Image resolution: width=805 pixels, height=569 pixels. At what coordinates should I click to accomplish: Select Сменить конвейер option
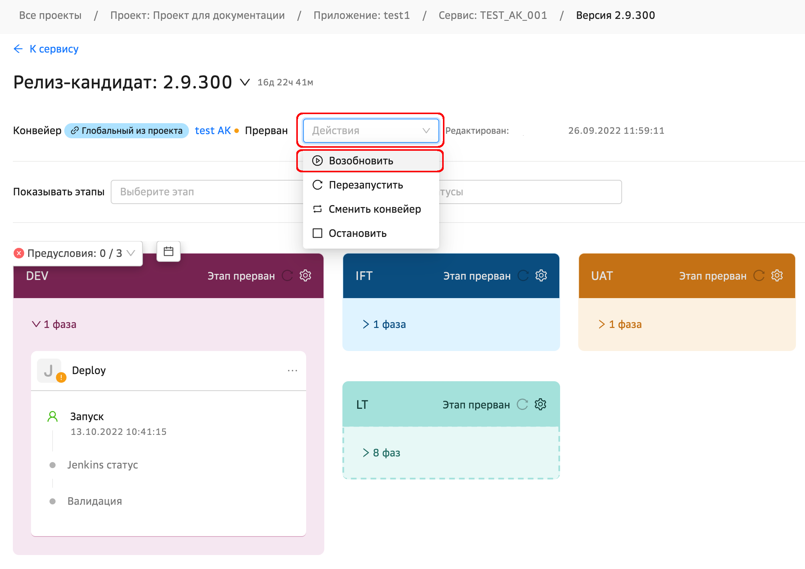374,209
